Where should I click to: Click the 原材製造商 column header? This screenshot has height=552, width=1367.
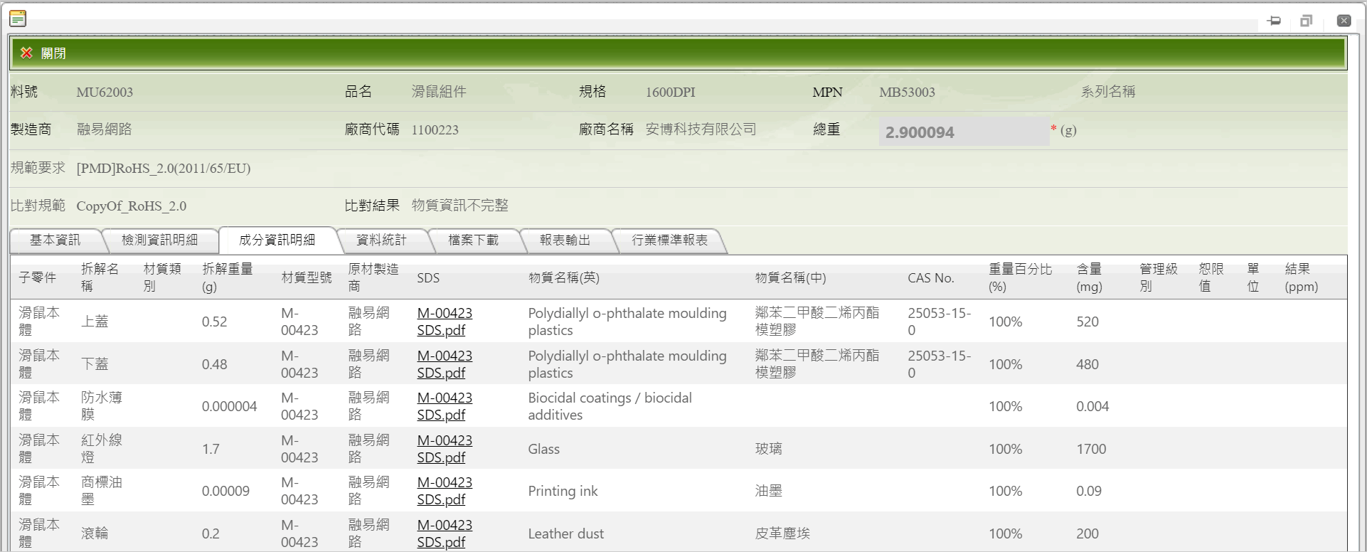(x=373, y=277)
